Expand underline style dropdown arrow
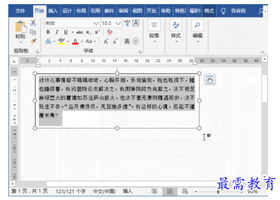 click(73, 32)
